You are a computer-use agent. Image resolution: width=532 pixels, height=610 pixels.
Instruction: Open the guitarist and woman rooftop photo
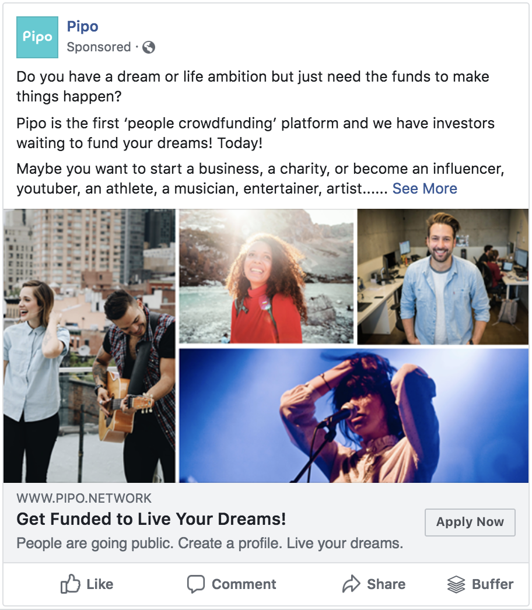point(89,346)
